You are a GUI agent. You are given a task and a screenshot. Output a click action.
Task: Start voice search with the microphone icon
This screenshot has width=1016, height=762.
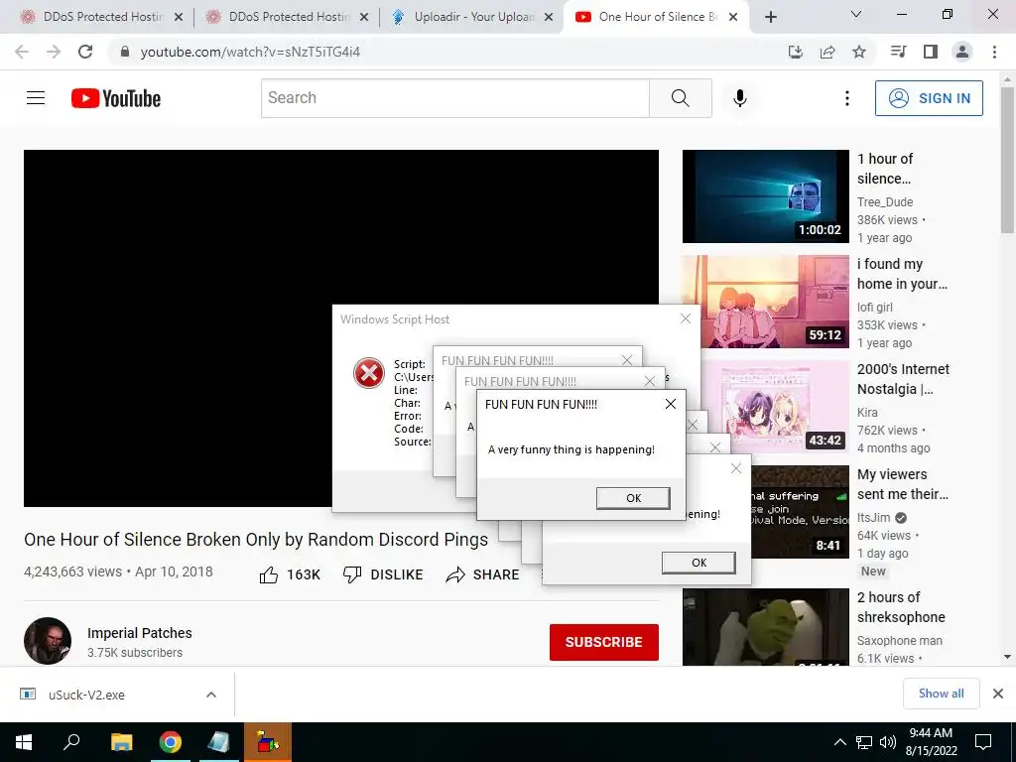740,98
